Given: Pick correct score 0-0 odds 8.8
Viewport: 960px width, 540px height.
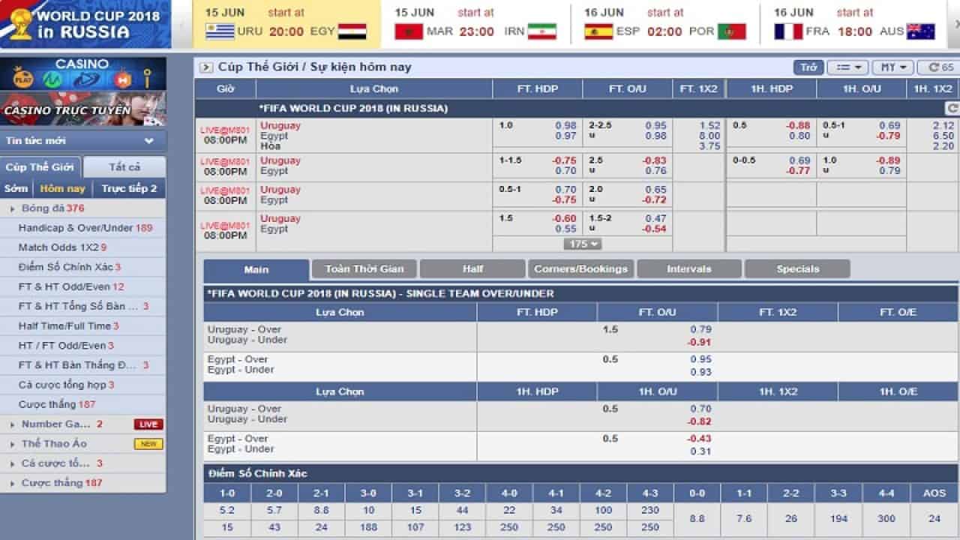Looking at the screenshot, I should click(x=697, y=518).
